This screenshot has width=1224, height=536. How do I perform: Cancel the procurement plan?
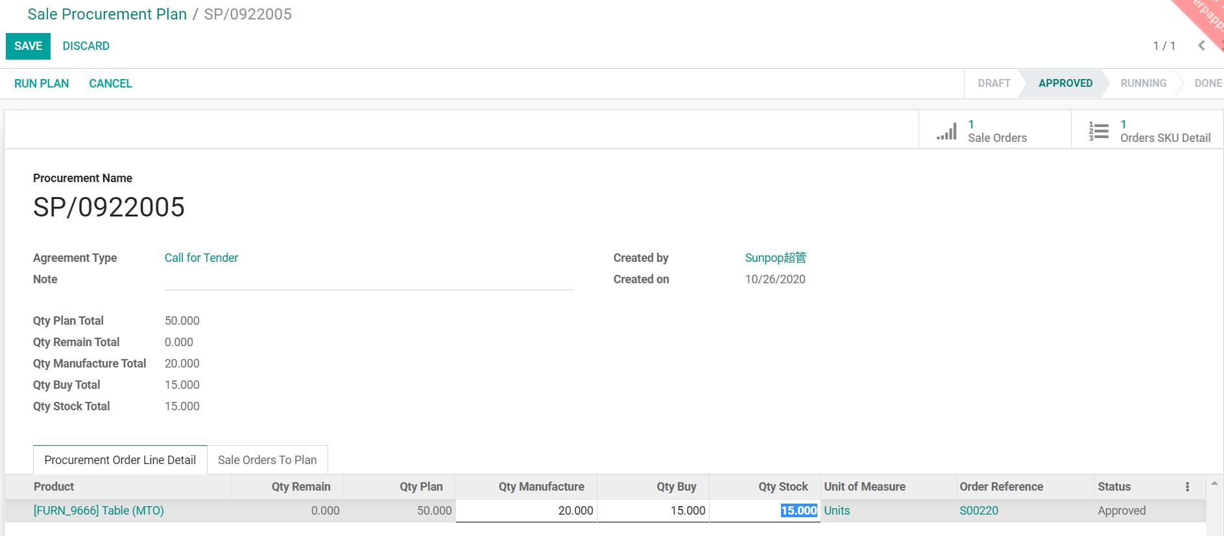pos(110,84)
